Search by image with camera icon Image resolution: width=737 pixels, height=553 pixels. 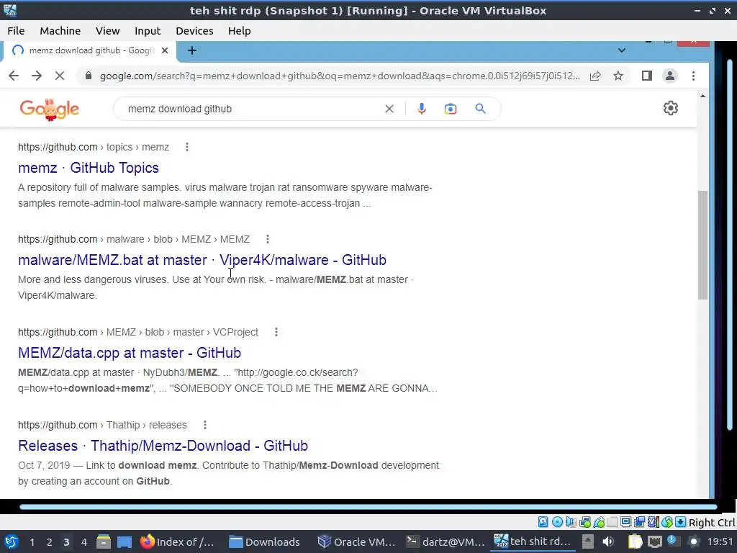[x=451, y=109]
